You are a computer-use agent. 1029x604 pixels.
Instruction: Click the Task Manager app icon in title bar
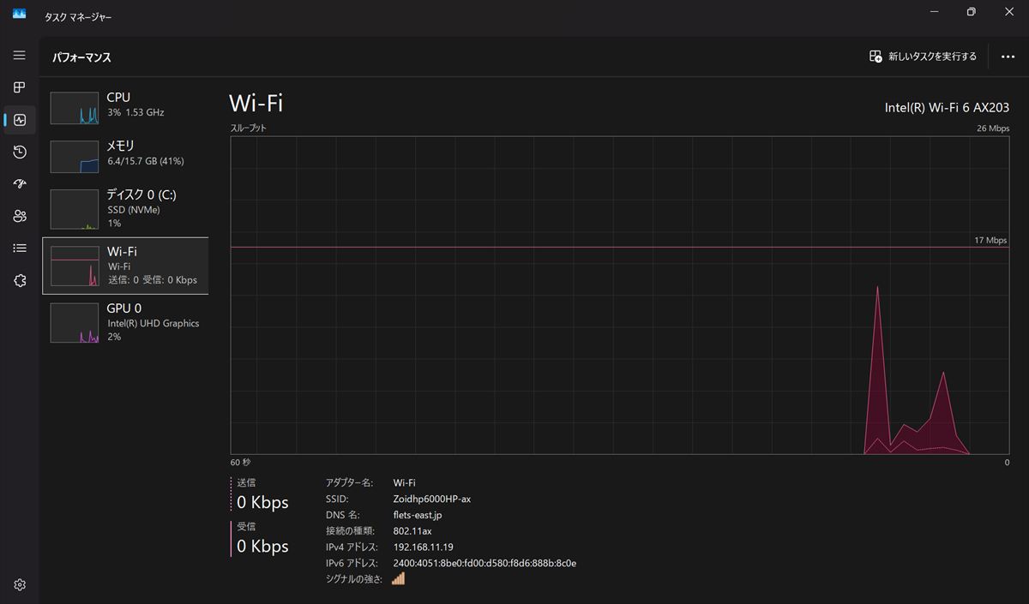19,13
